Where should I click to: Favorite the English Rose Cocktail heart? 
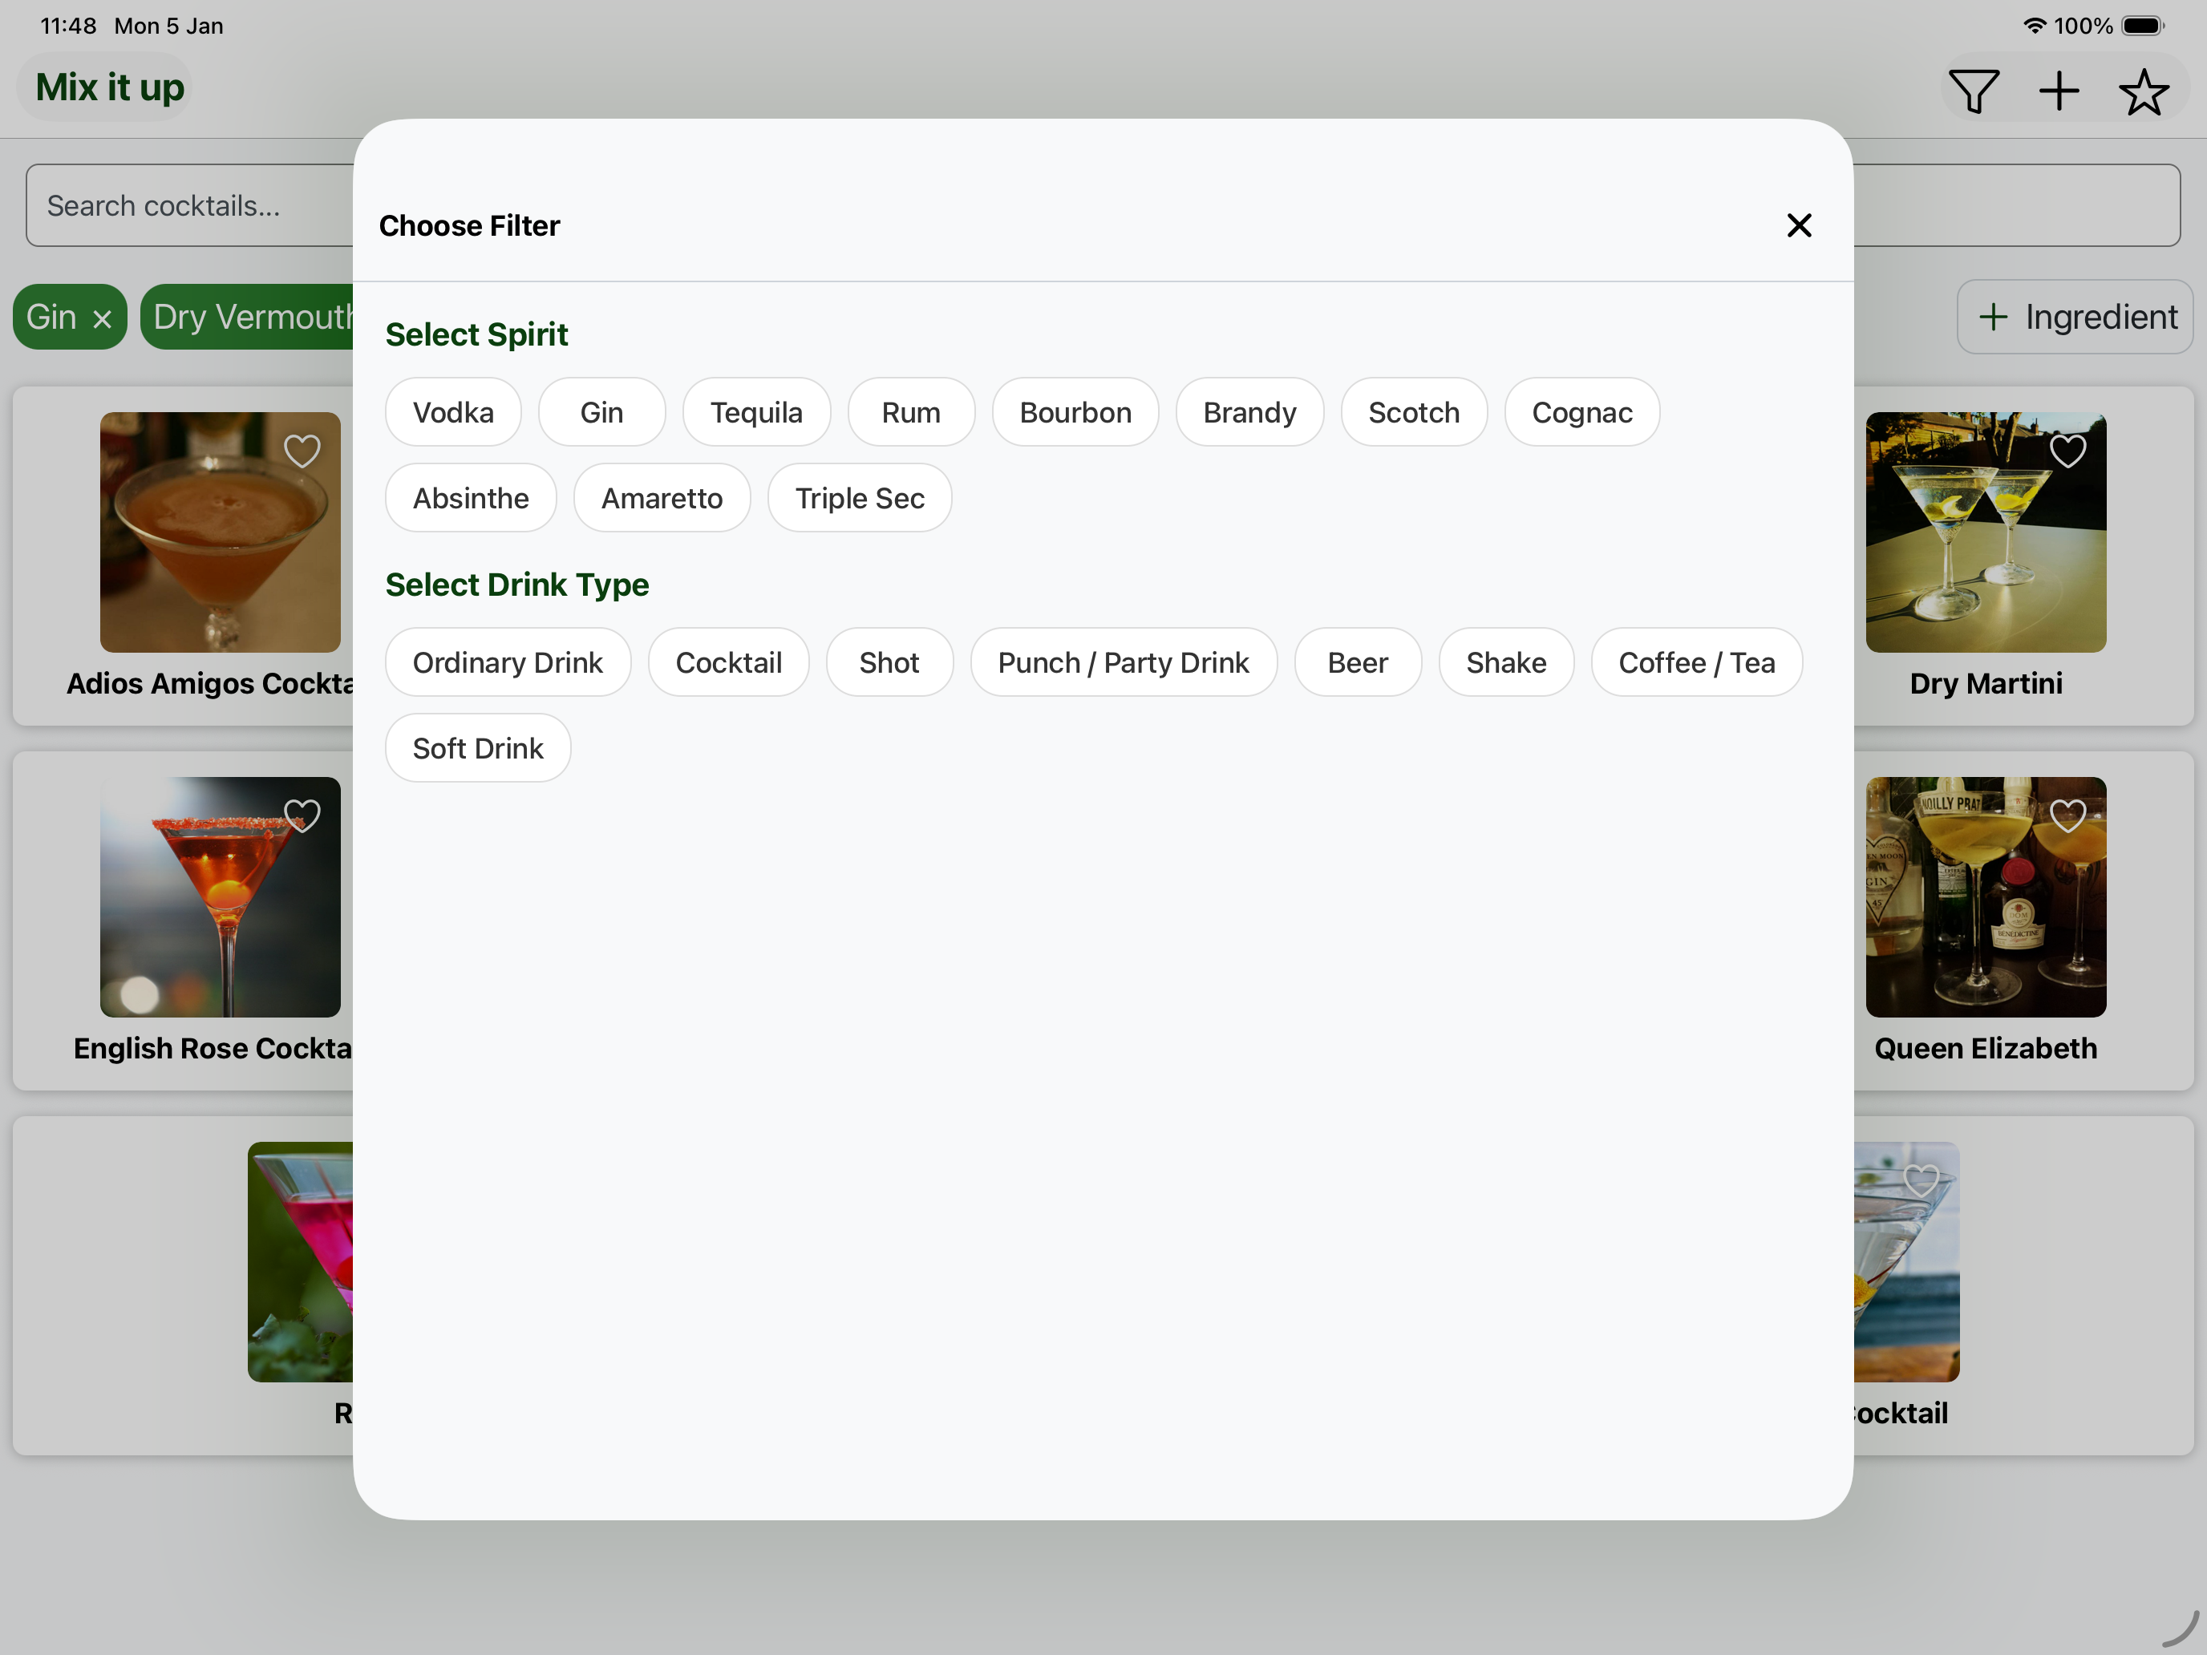[x=302, y=816]
